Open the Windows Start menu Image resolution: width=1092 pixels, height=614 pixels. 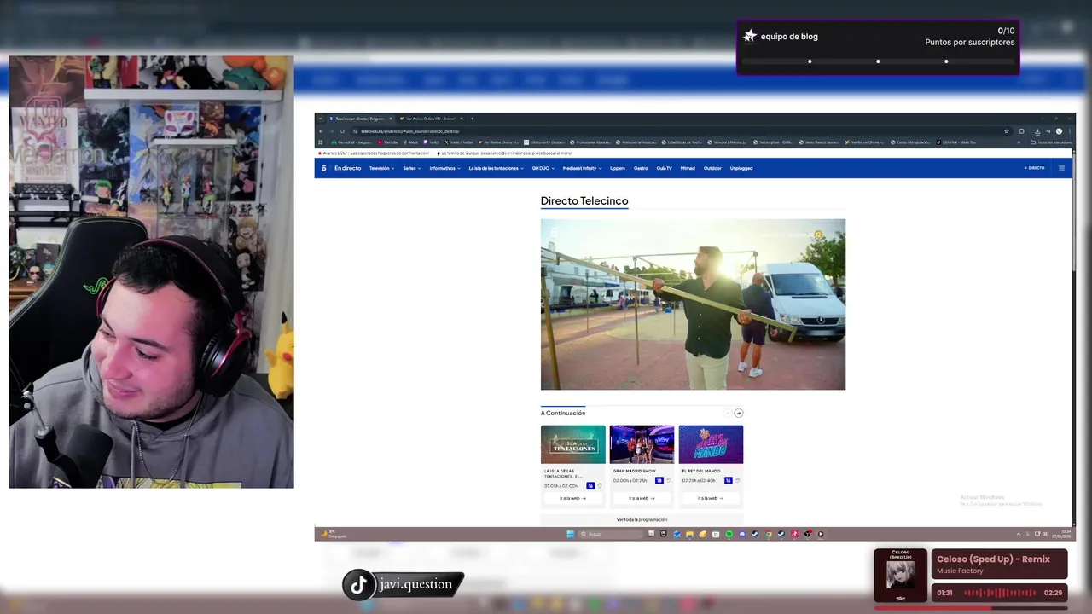tap(570, 534)
